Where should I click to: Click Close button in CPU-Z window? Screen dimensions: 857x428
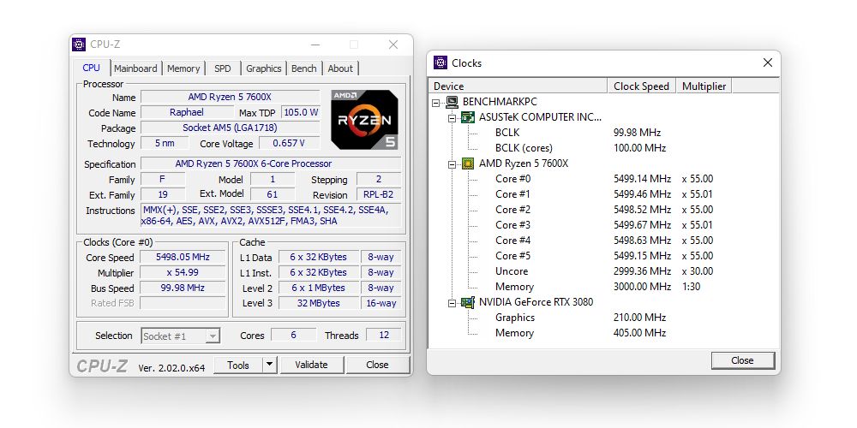[378, 365]
